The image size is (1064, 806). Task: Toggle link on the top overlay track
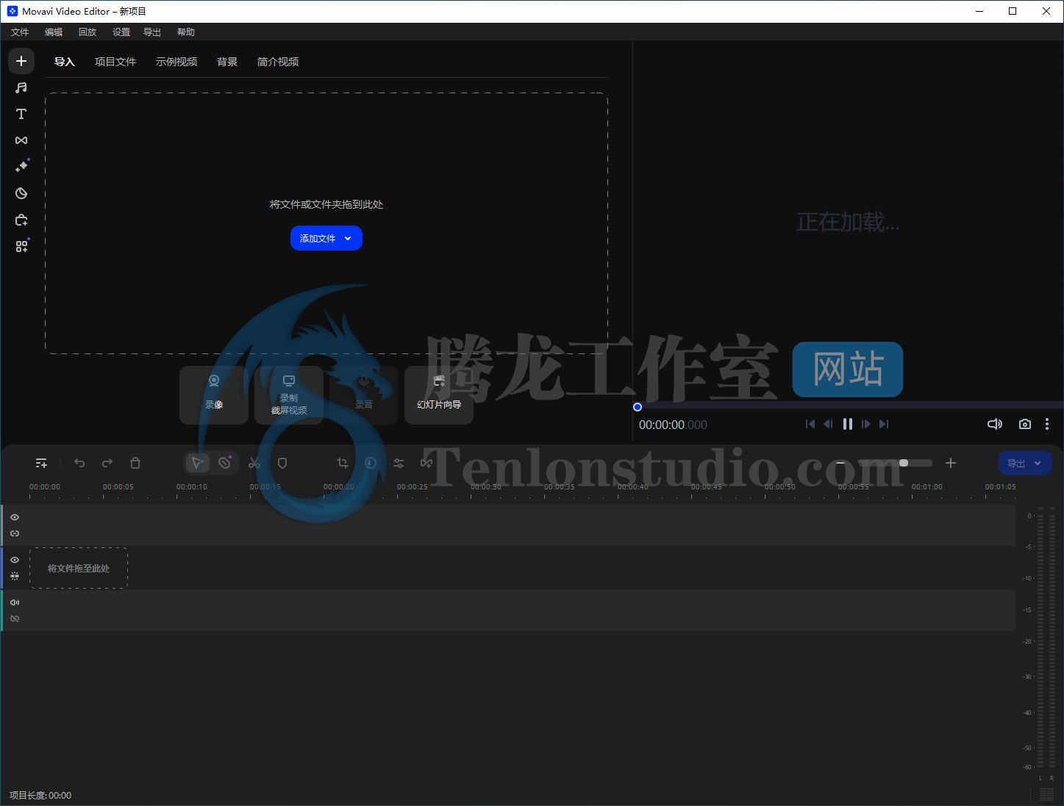pos(15,533)
